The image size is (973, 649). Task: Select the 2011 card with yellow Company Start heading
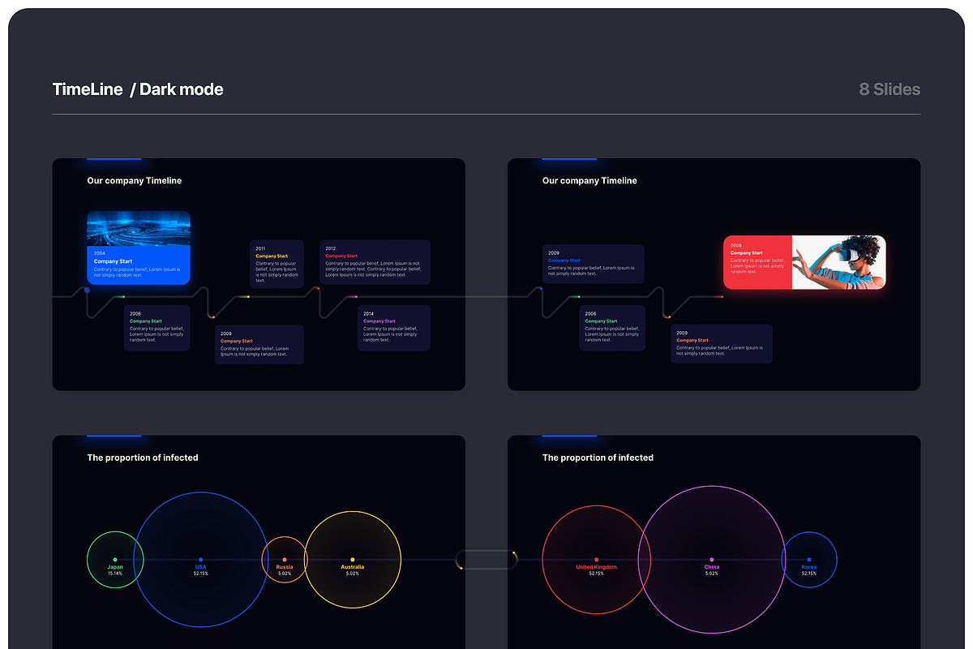pyautogui.click(x=276, y=264)
